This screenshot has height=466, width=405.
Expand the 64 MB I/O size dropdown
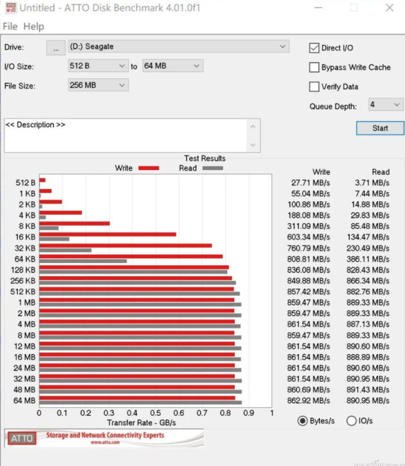point(173,66)
